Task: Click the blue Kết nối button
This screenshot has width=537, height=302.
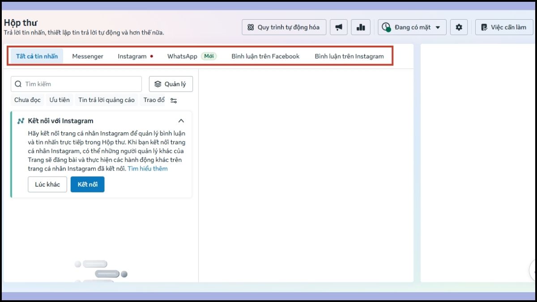Action: coord(87,184)
